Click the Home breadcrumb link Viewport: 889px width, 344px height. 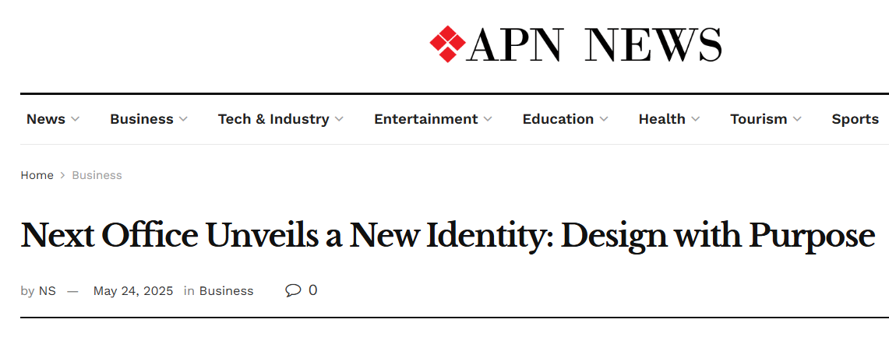coord(37,175)
